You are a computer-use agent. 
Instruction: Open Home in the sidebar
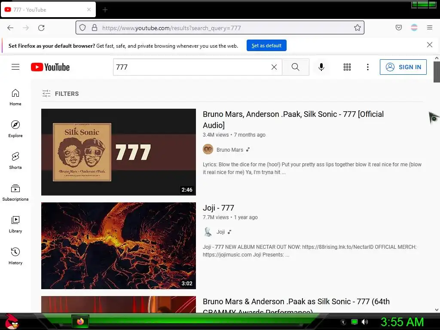tap(15, 98)
